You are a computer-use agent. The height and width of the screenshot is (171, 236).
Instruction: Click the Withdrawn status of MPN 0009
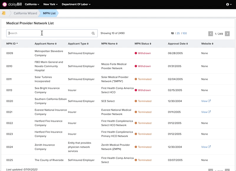point(143,53)
